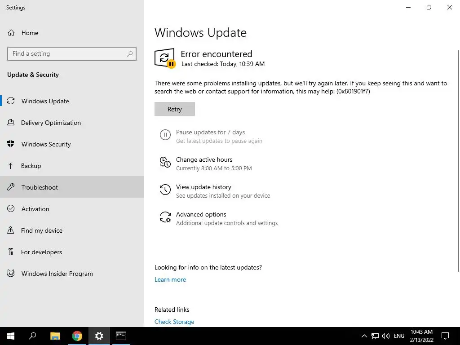Open the notification action center icon
The height and width of the screenshot is (345, 460).
click(x=445, y=336)
